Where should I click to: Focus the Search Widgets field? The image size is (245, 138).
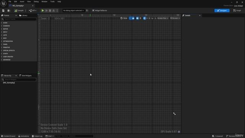pyautogui.click(x=19, y=80)
